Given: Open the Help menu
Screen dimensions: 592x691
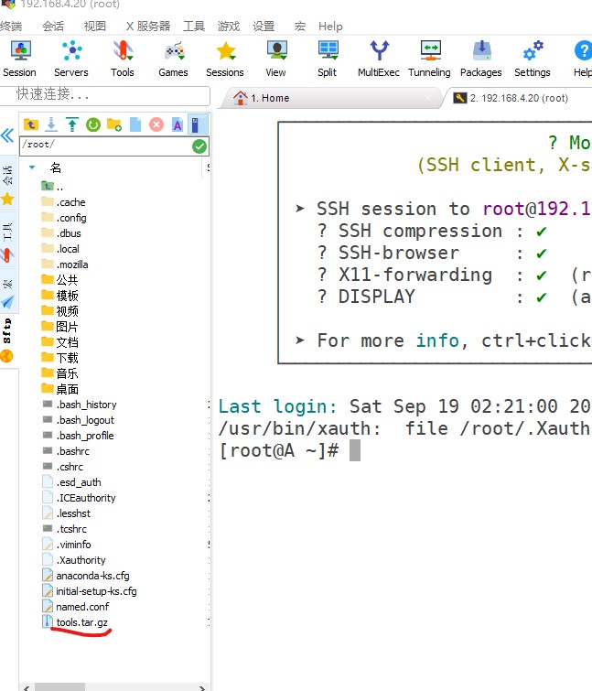Looking at the screenshot, I should (x=330, y=26).
